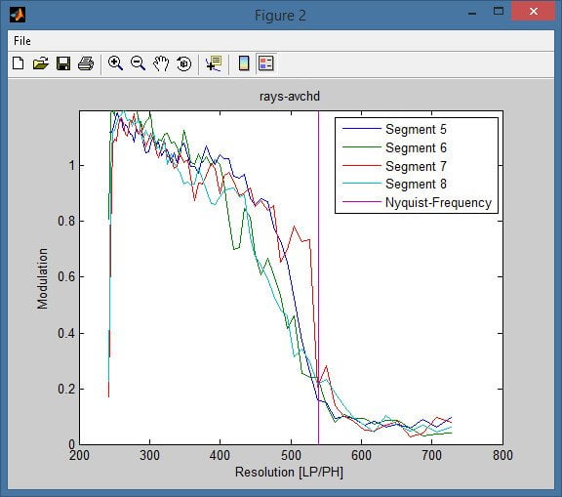Enable the Rotate 3D tool
The height and width of the screenshot is (497, 562).
point(183,63)
